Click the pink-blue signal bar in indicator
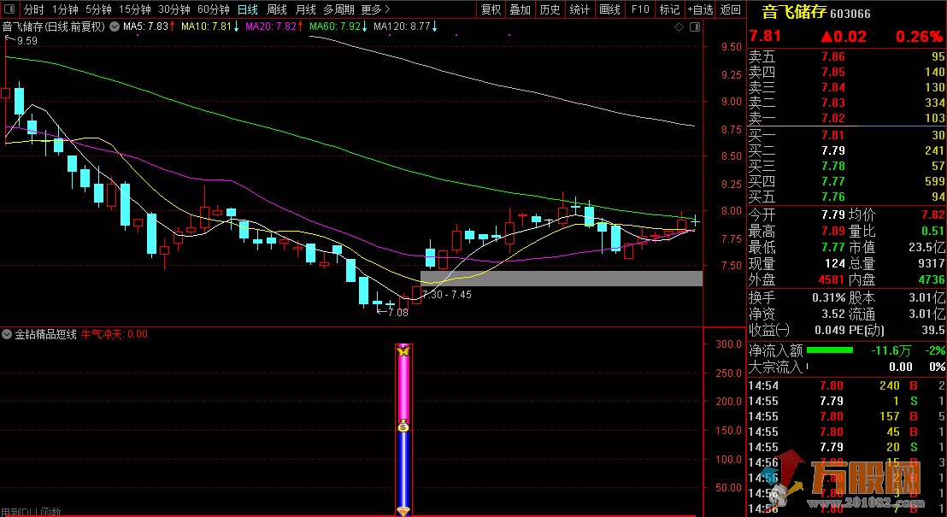Viewport: 947px width, 517px height. point(403,430)
